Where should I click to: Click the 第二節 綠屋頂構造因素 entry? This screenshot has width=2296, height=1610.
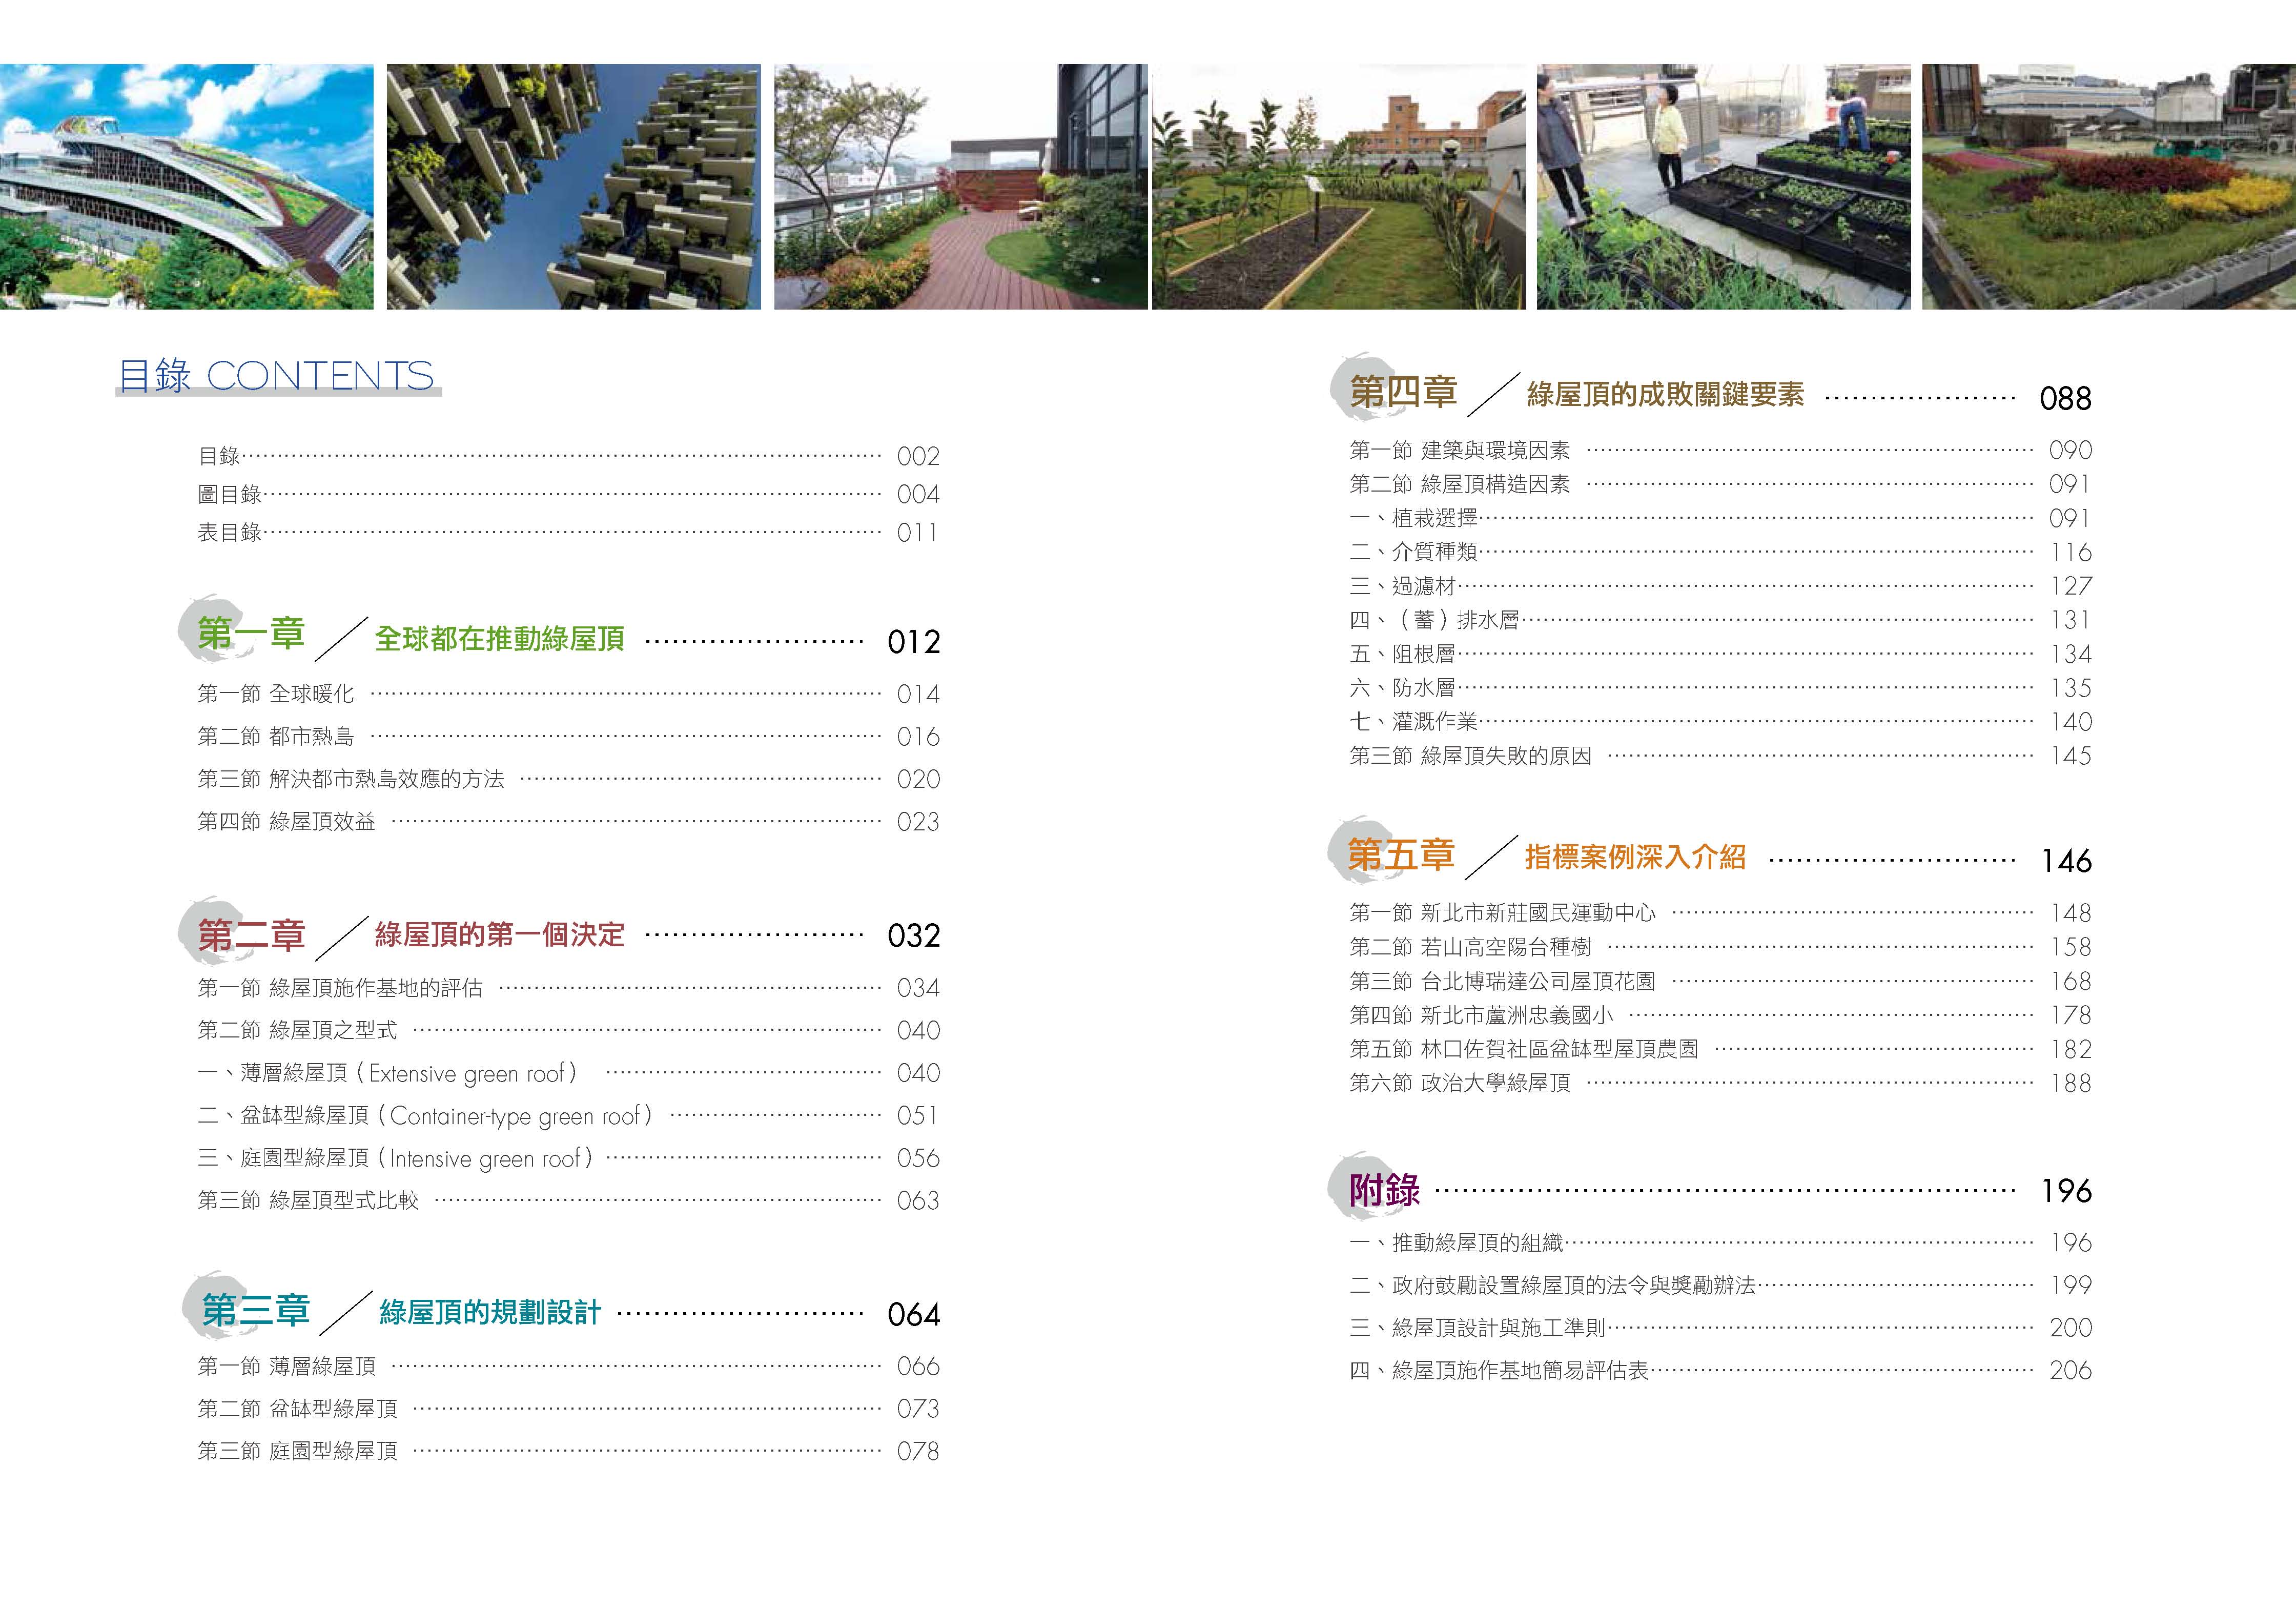click(1720, 484)
